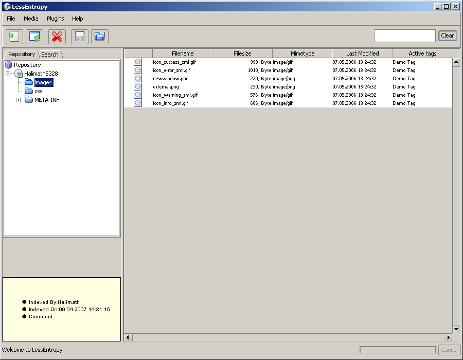Click the blue folders toolbar icon

100,37
